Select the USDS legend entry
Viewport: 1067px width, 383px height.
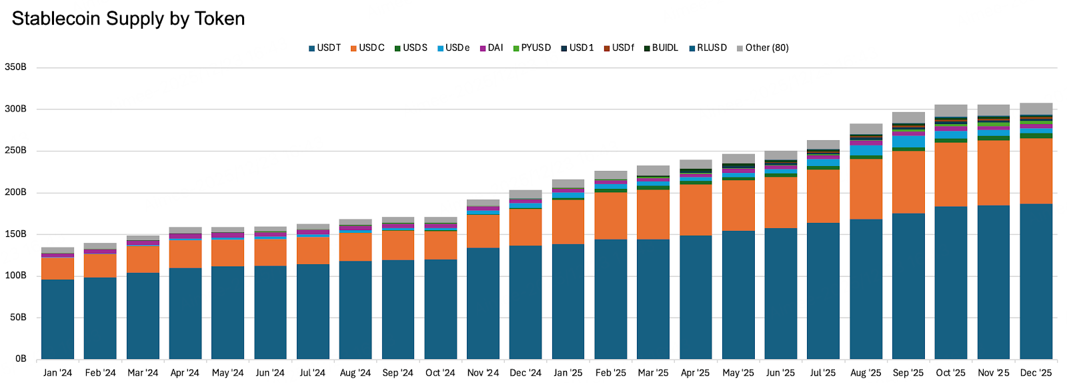click(411, 48)
